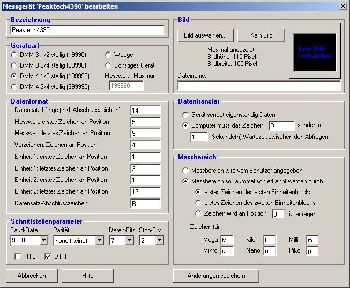This screenshot has height=288, width=350.
Task: Click the Mega character field
Action: coord(227,240)
